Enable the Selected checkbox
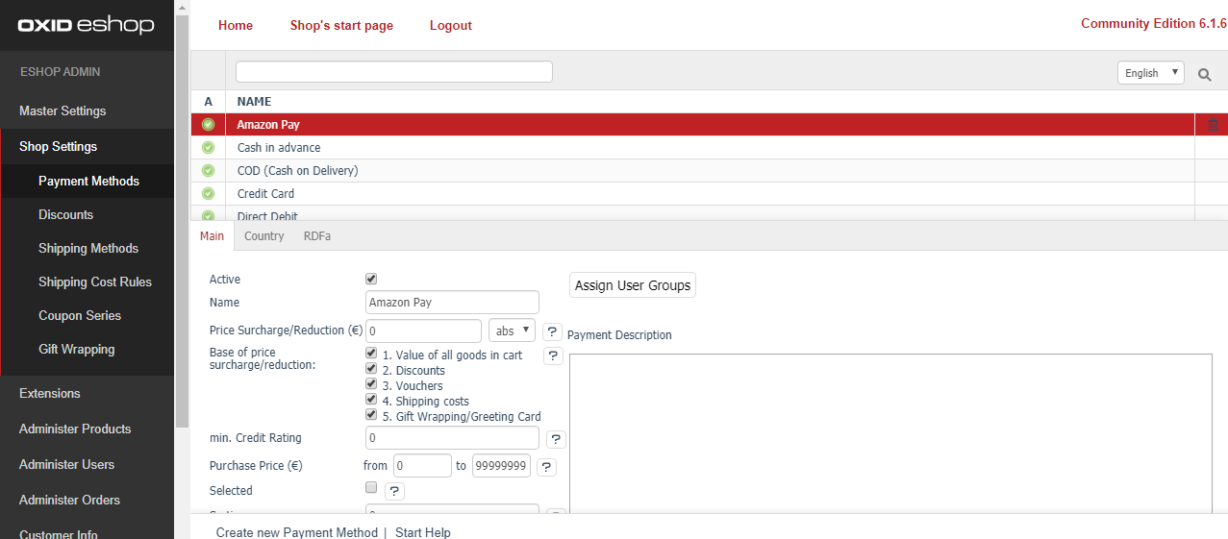This screenshot has width=1228, height=539. 371,488
